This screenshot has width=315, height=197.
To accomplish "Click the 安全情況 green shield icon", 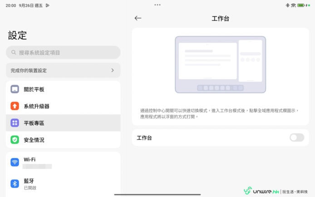I will (x=15, y=140).
